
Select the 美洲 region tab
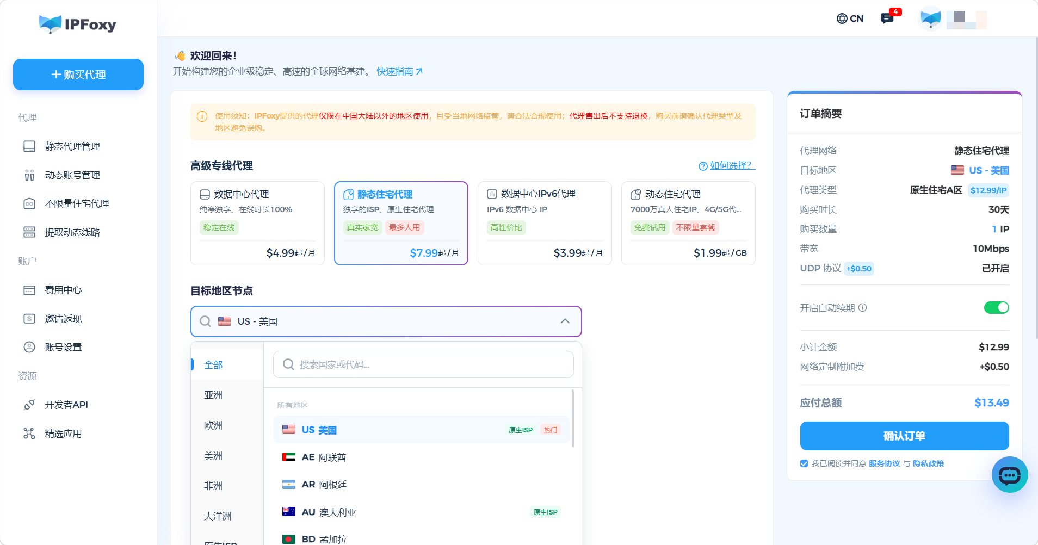(227, 456)
